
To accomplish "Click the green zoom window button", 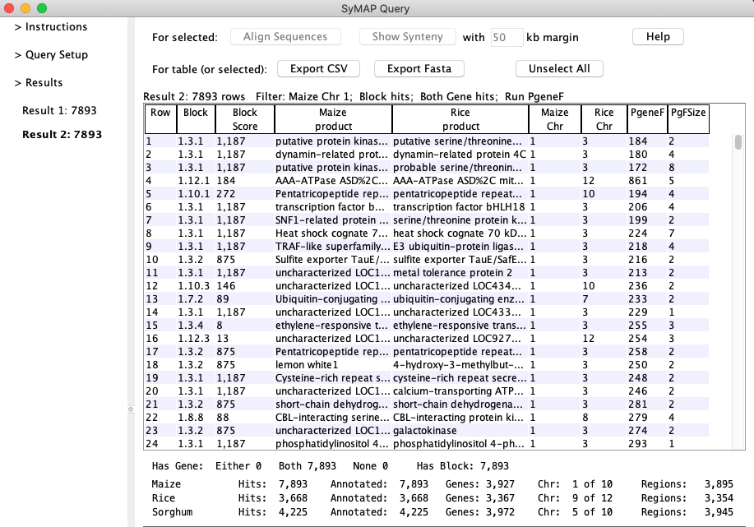I will click(42, 8).
